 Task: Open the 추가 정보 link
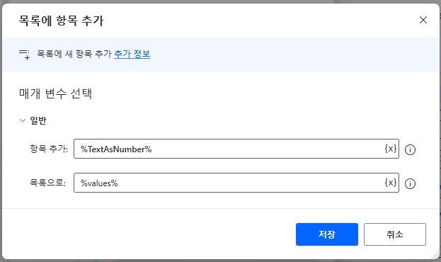click(132, 54)
